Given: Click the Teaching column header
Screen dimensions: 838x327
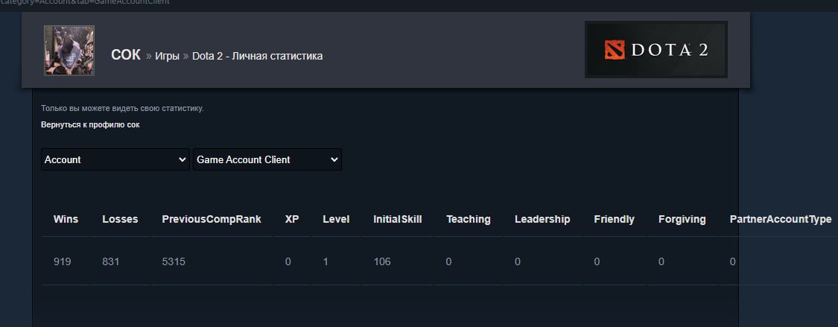Looking at the screenshot, I should (x=469, y=219).
